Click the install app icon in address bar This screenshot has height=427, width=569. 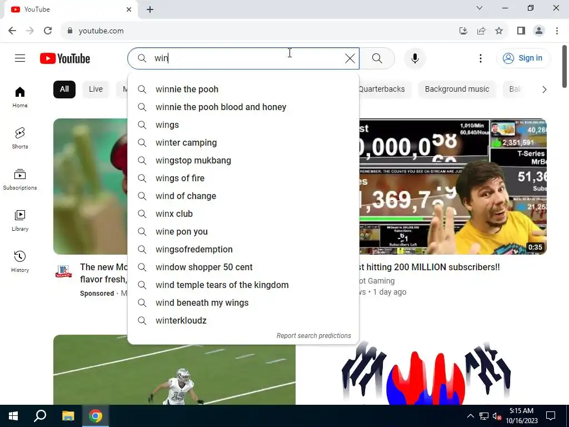[x=463, y=31]
